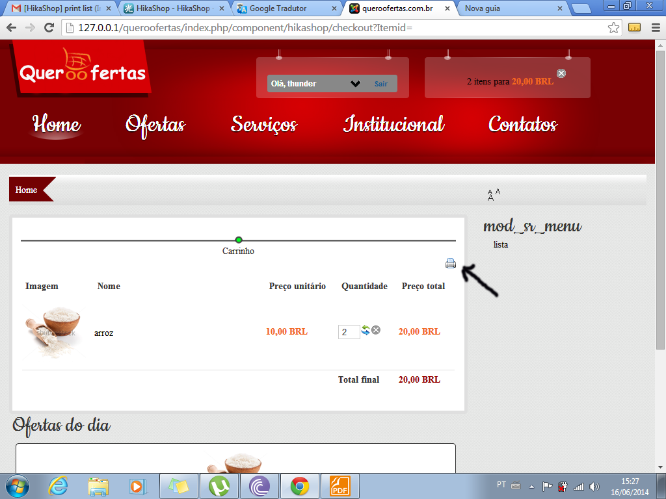The height and width of the screenshot is (499, 666).
Task: Open the Home menu item
Action: pyautogui.click(x=57, y=124)
